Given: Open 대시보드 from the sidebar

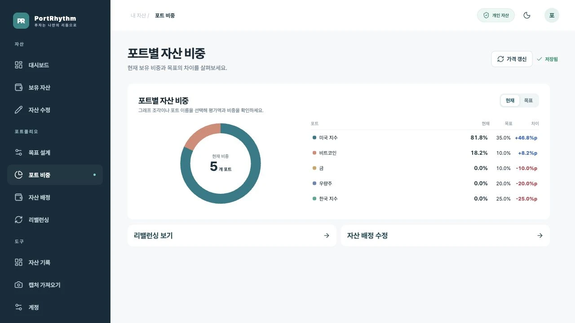Looking at the screenshot, I should [x=55, y=65].
